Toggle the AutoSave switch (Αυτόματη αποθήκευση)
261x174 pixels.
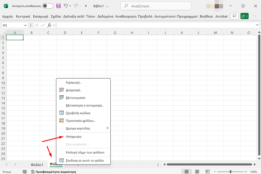(x=48, y=6)
